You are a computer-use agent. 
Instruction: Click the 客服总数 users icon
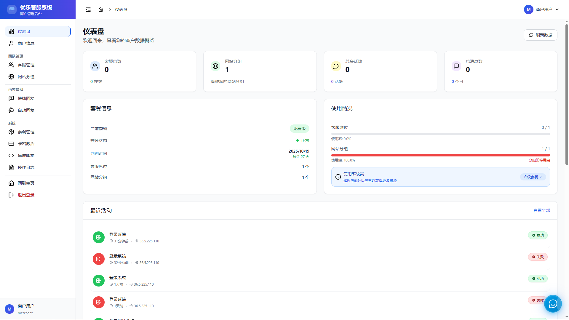tap(95, 66)
